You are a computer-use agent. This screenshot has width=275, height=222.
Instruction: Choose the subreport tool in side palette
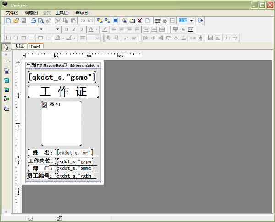[x=6, y=108]
